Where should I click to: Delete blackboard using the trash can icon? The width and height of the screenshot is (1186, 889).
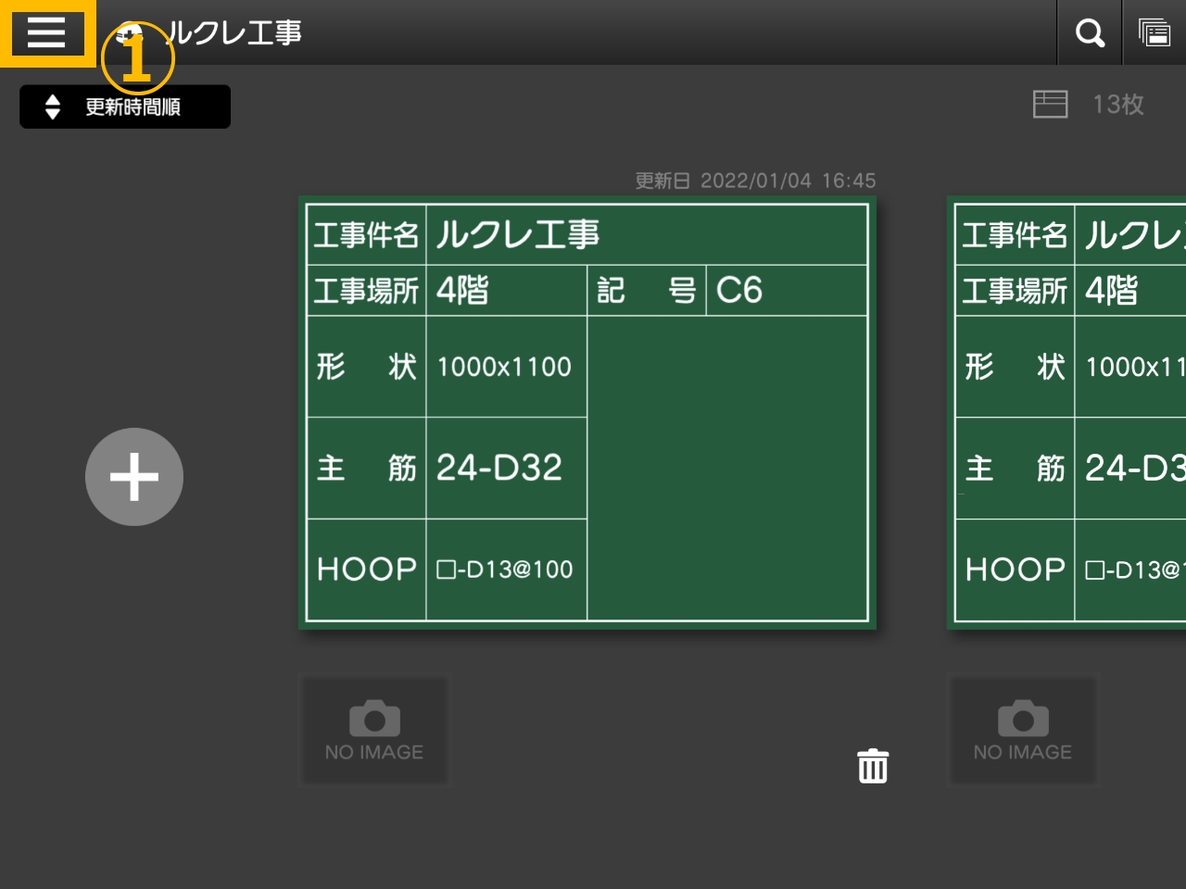(872, 766)
